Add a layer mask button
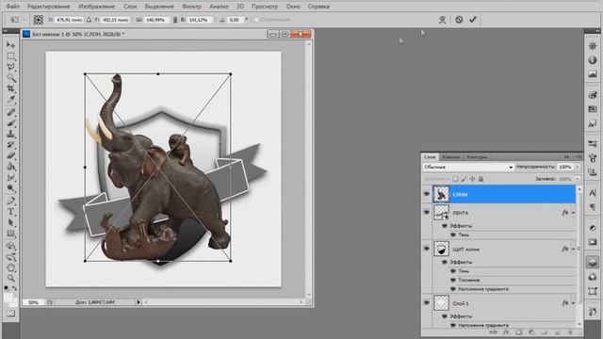Screen dimensions: 603x339 click(519, 332)
